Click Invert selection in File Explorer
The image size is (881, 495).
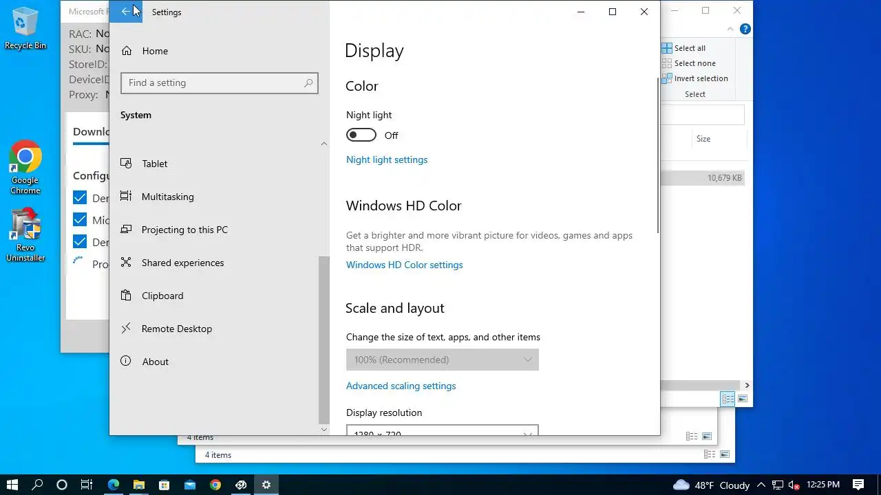(694, 78)
